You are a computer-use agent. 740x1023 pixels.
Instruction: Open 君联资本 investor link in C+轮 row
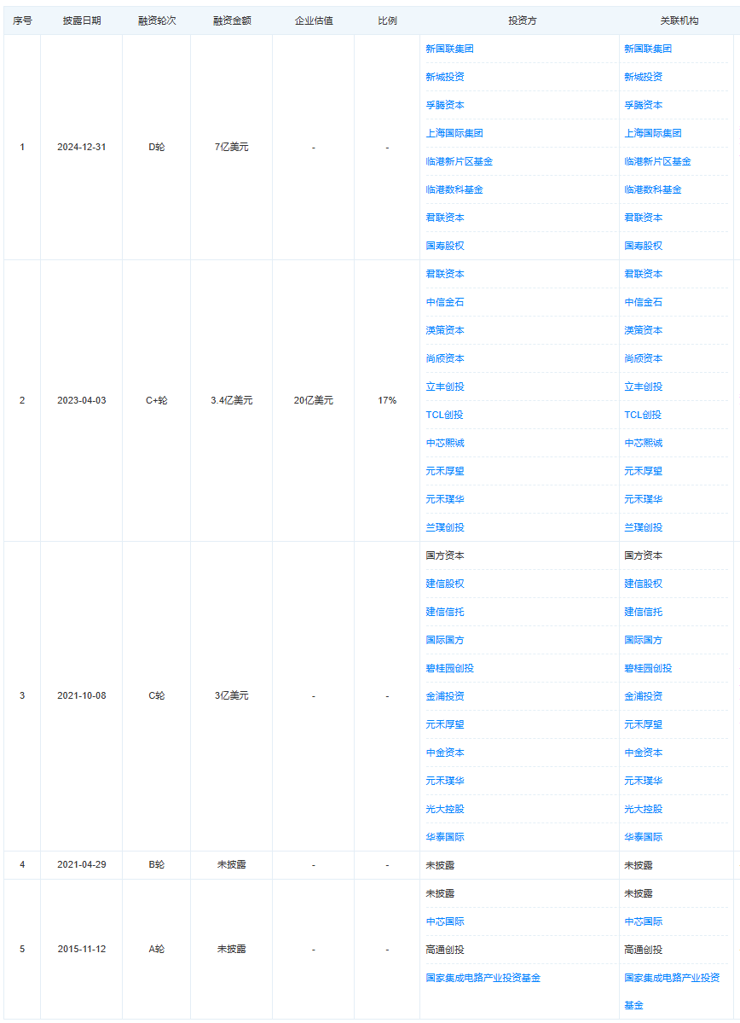click(445, 274)
